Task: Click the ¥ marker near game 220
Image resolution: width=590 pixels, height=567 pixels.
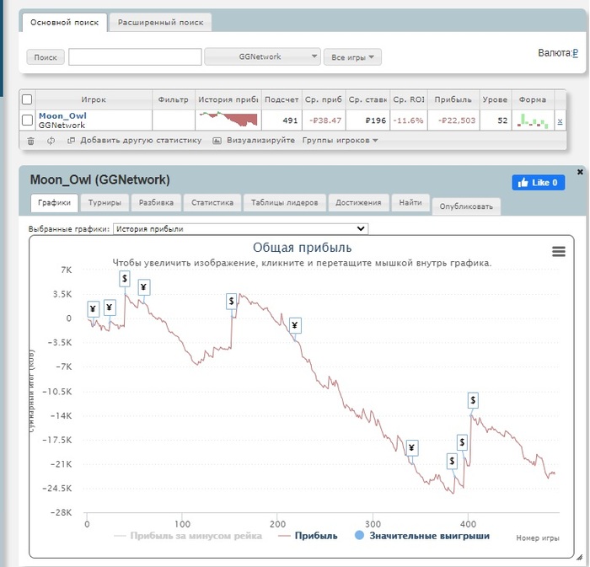Action: (295, 325)
